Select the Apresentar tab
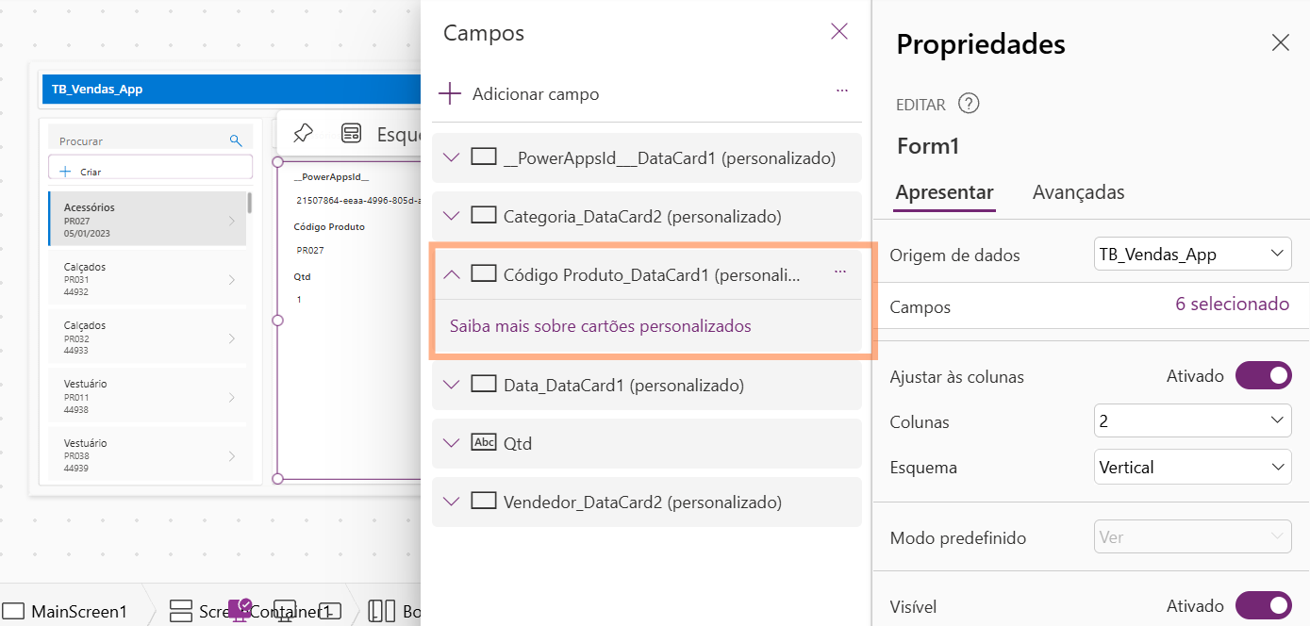1310x626 pixels. tap(944, 192)
